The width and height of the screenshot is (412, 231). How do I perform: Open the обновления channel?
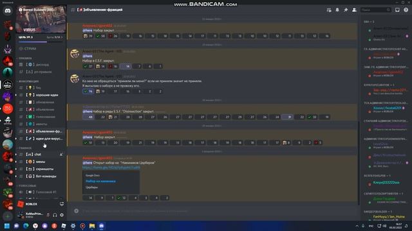41,102
